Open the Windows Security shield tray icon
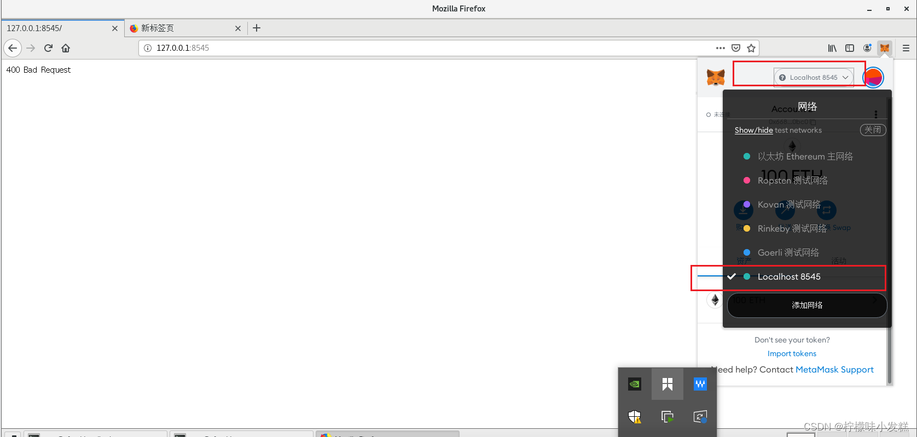 tap(635, 417)
